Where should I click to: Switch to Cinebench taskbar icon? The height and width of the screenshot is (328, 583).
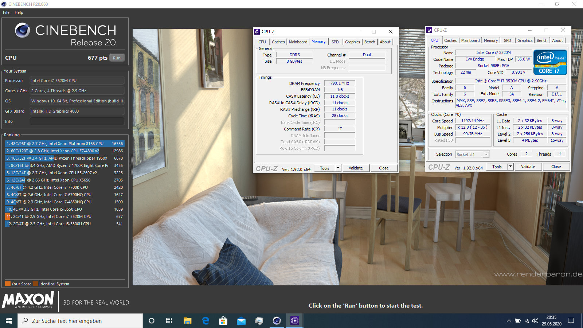[277, 321]
